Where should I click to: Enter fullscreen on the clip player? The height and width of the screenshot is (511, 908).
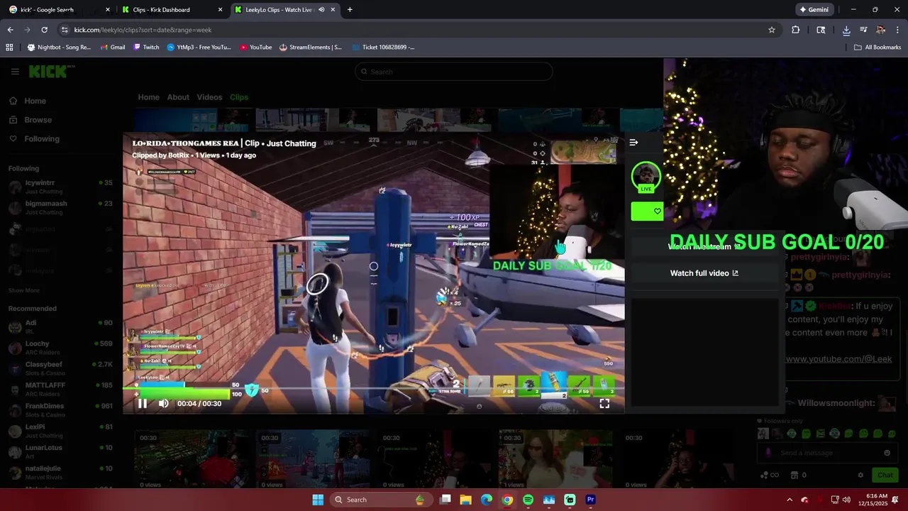tap(604, 403)
